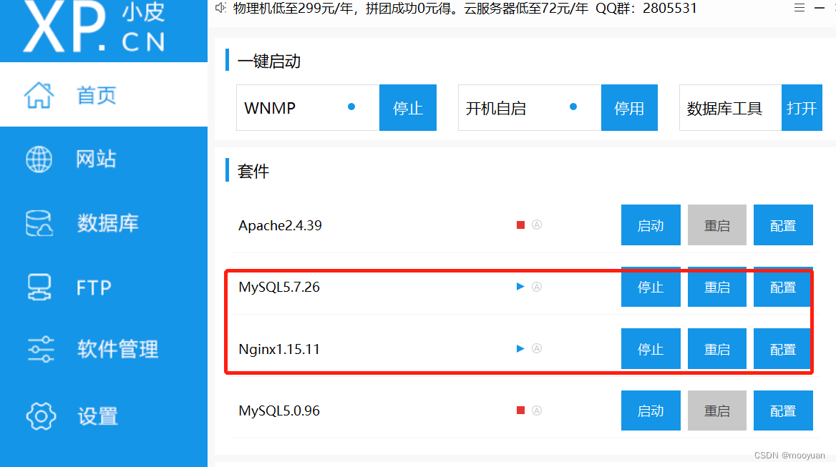Viewport: 836px width, 467px height.
Task: Open 数据库工具 with the 打开 button
Action: point(802,107)
